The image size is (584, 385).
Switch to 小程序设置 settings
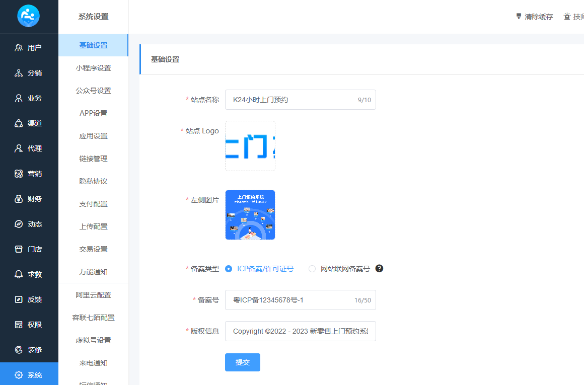(x=93, y=67)
